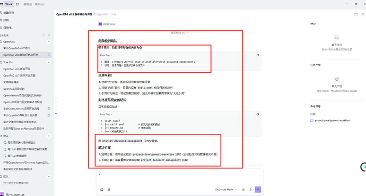Click the collapse-all icon in the task list header
The height and width of the screenshot is (196, 366).
point(43,35)
